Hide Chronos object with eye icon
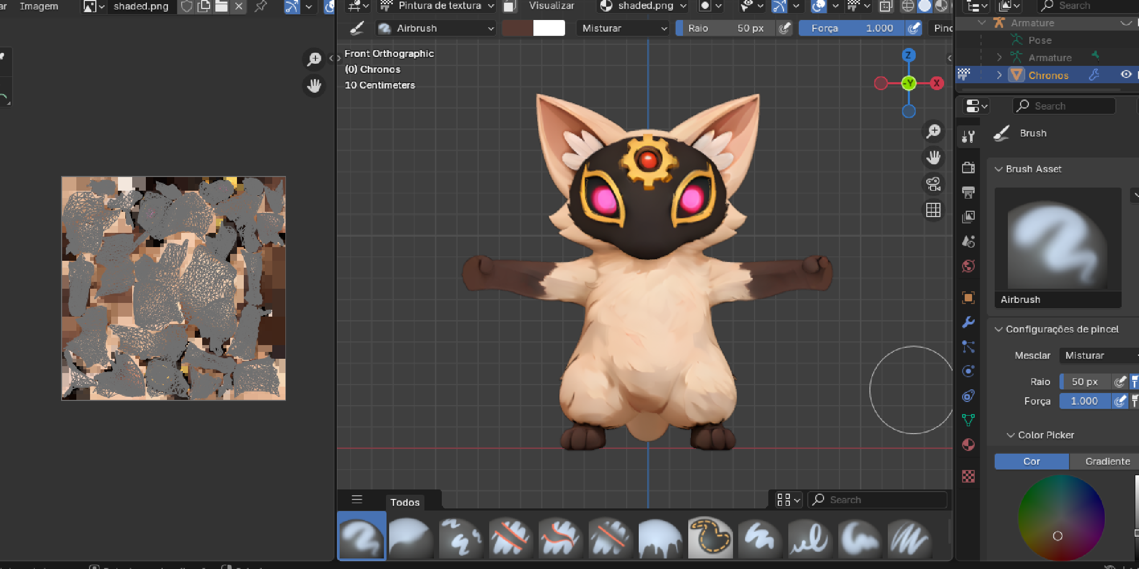1139x569 pixels. [1126, 75]
